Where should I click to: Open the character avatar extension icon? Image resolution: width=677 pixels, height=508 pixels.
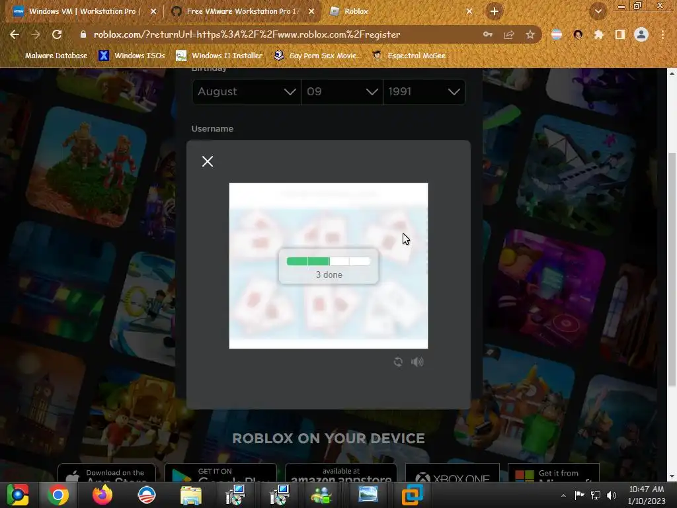pyautogui.click(x=578, y=34)
